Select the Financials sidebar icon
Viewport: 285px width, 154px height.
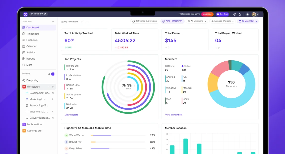click(x=24, y=40)
